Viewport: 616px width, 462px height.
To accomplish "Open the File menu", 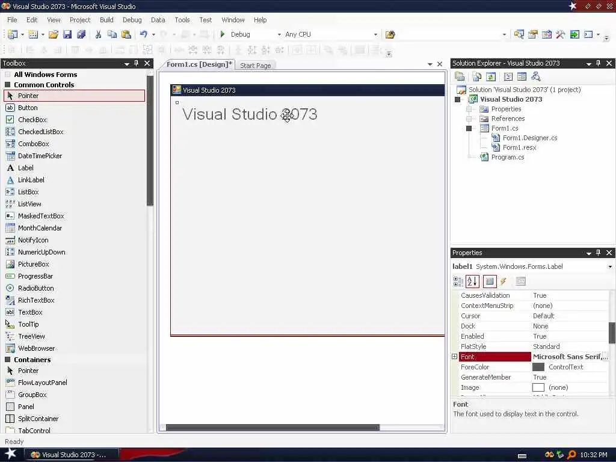I will coord(12,20).
